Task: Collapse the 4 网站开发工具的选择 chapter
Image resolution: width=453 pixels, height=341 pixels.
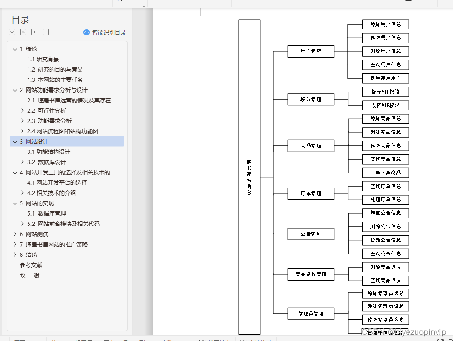Action: [x=15, y=173]
